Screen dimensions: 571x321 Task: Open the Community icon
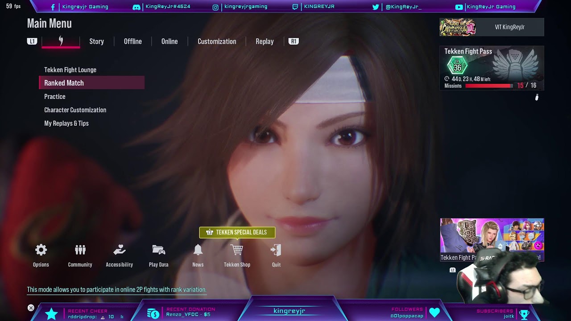[x=80, y=250]
